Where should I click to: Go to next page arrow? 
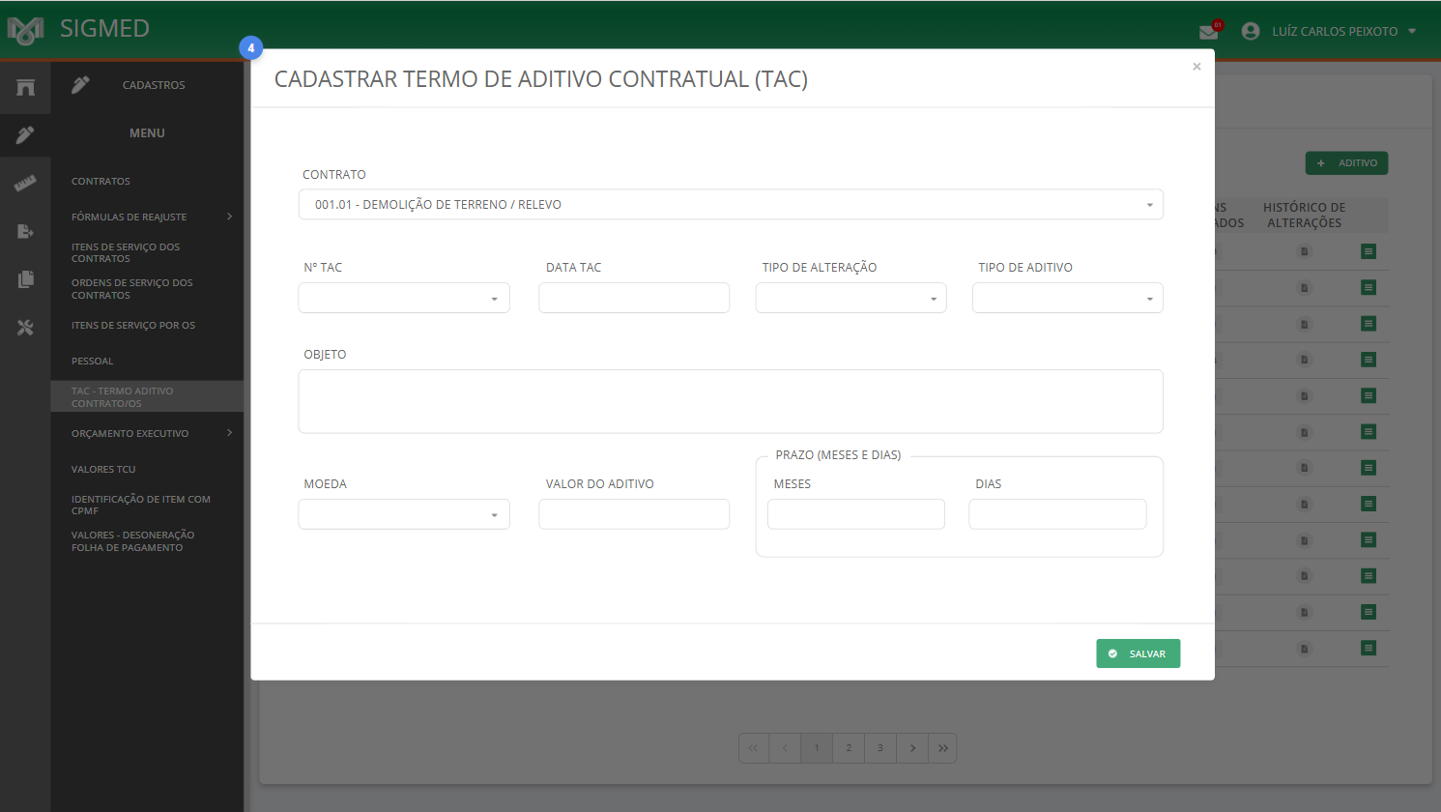pos(912,748)
